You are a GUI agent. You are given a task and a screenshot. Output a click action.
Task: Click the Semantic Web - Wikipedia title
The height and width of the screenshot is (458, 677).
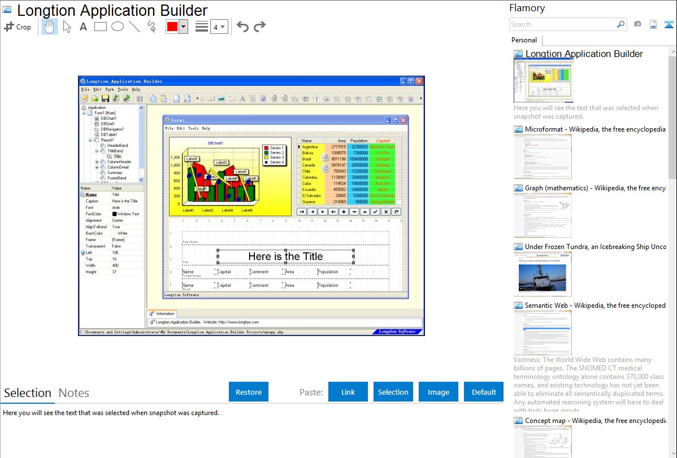point(595,305)
